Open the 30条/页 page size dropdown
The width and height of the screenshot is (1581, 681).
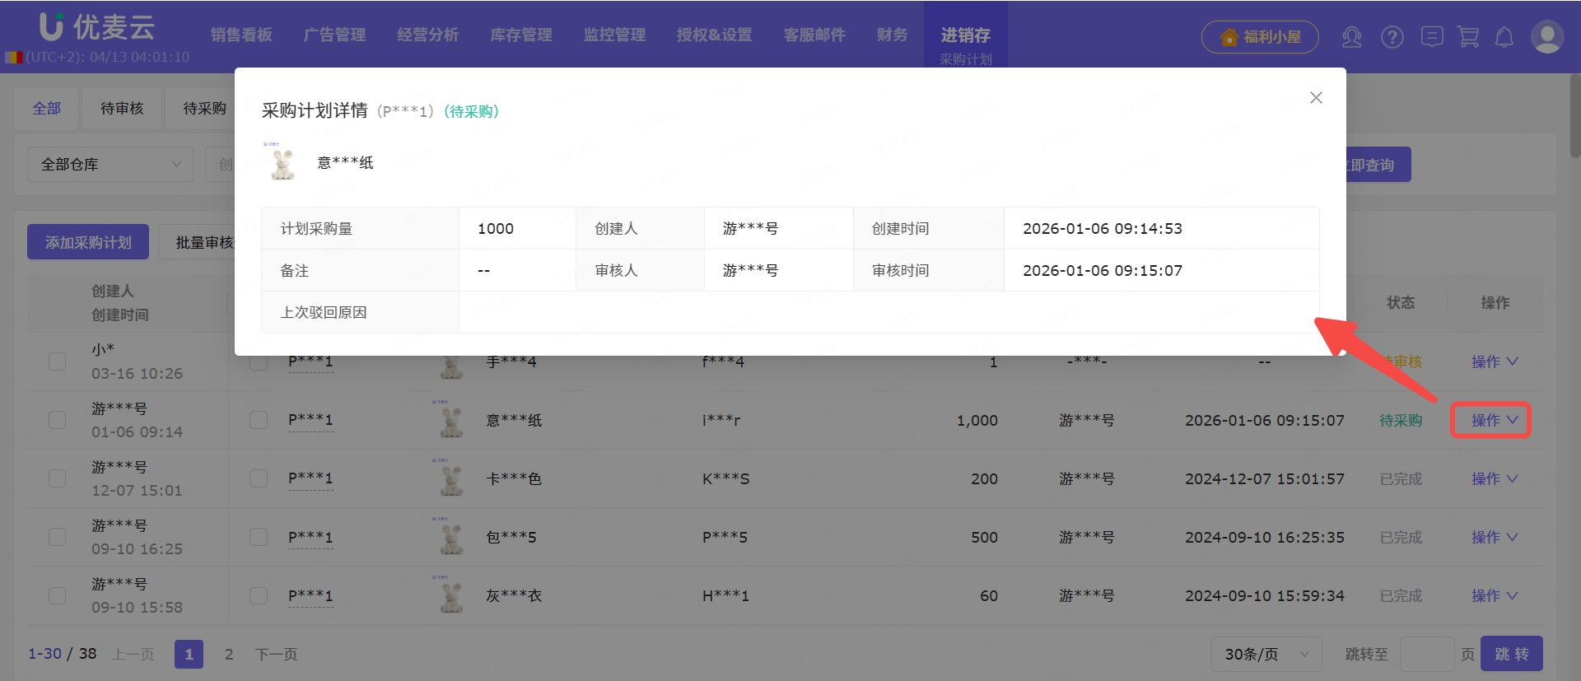click(x=1266, y=655)
